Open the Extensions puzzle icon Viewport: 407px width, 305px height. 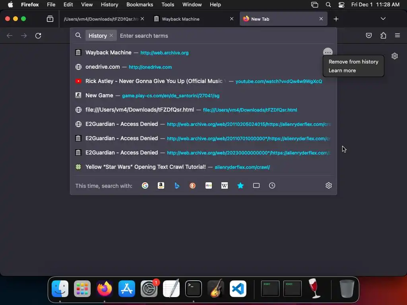pos(383,35)
